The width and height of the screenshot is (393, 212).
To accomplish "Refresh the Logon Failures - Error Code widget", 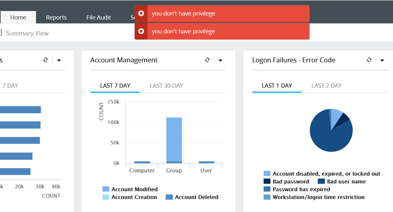I will pos(369,60).
